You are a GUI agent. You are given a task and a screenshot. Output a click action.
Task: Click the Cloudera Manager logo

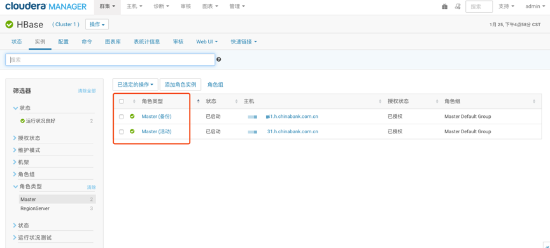pyautogui.click(x=46, y=6)
